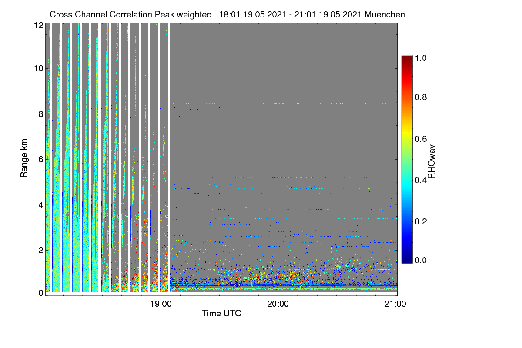Click the green middle section of the colorbar
Image resolution: width=522 pixels, height=348 pixels.
click(406, 159)
